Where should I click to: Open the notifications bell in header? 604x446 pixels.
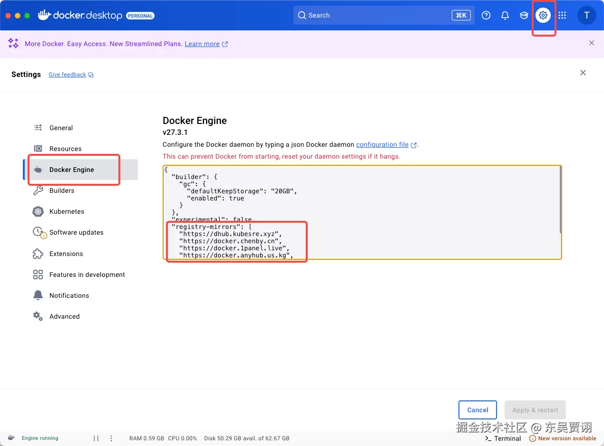tap(505, 15)
